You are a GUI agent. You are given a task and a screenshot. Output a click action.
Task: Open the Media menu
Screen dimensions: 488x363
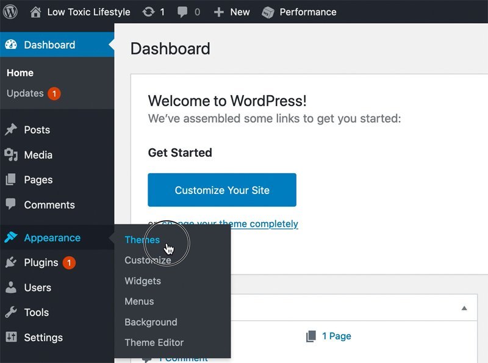(57, 155)
